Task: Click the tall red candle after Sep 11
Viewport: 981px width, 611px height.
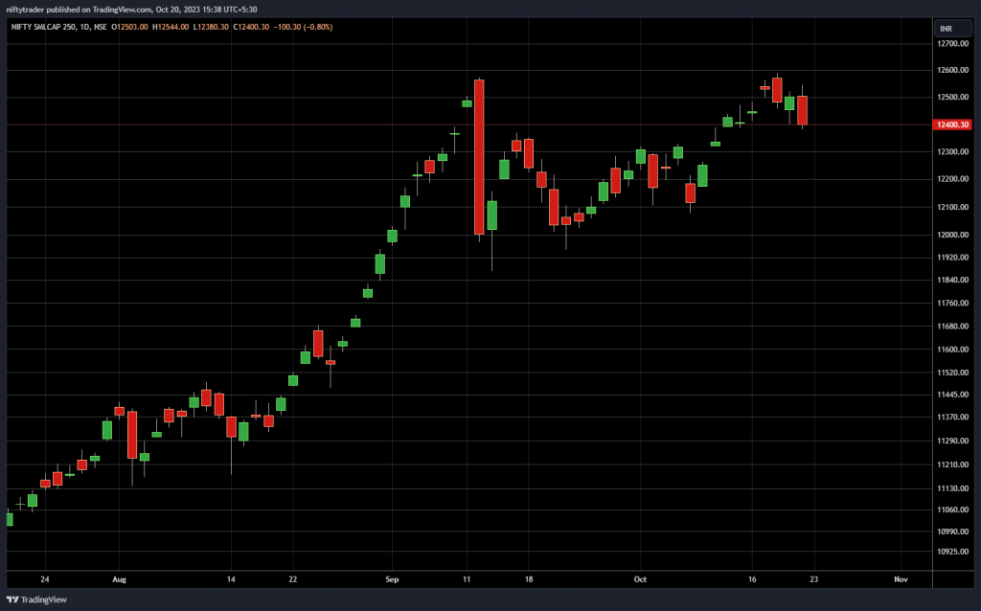Action: click(x=479, y=157)
